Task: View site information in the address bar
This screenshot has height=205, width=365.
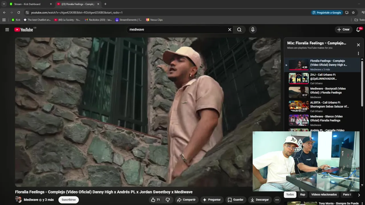Action: pos(27,13)
